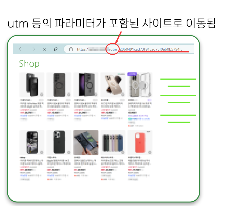Open the beige floral phone case thumbnail

(x=113, y=84)
